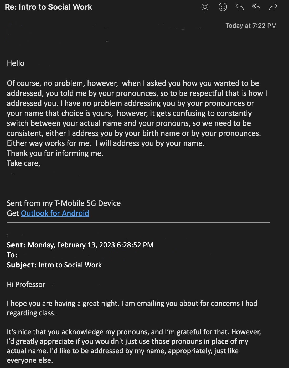Click the 'Today at 7:22 PM' timestamp
Screen dimensions: 289x368
251,26
